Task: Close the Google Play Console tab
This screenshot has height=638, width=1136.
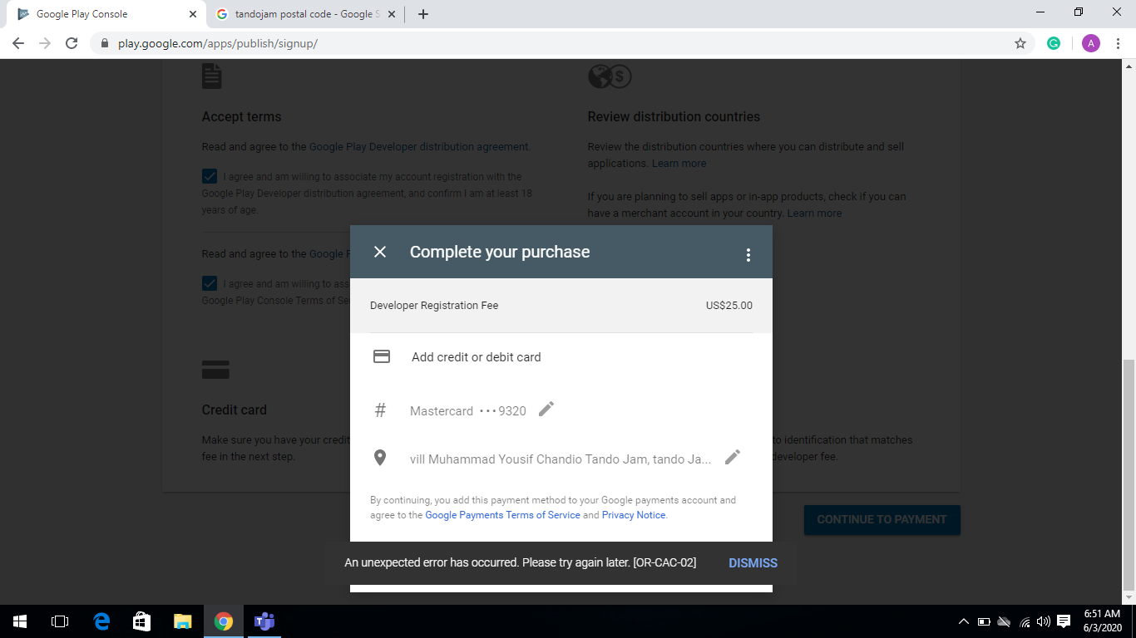Action: 193,14
